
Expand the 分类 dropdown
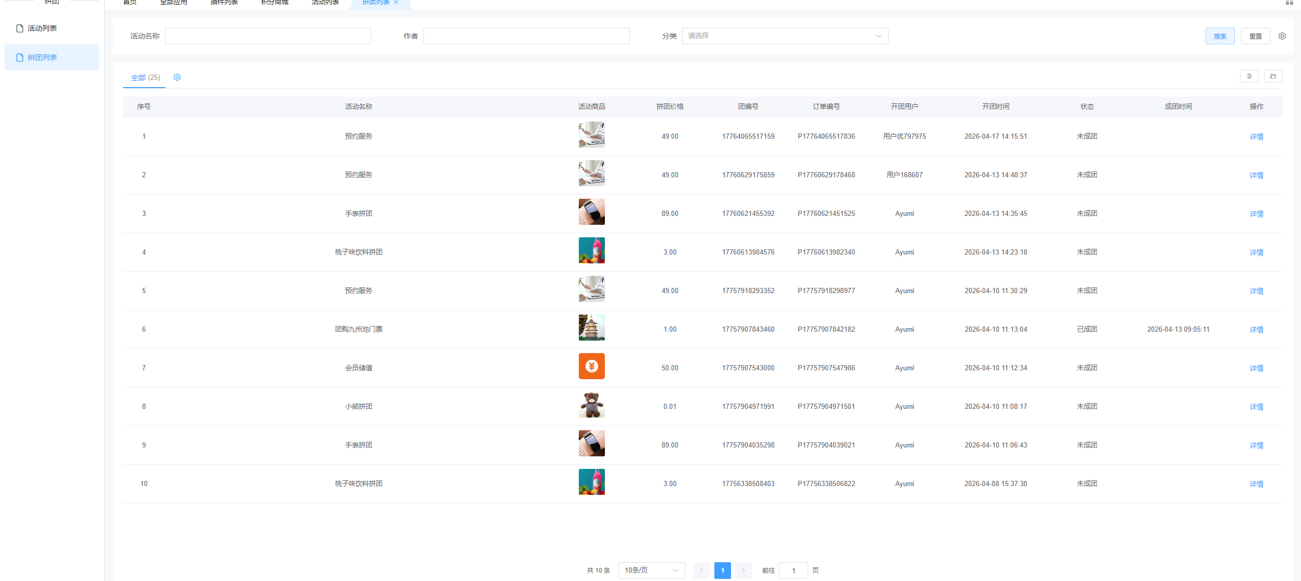click(x=785, y=36)
